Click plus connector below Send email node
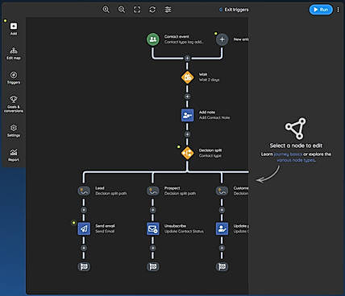Image resolution: width=345 pixels, height=296 pixels. pyautogui.click(x=84, y=248)
